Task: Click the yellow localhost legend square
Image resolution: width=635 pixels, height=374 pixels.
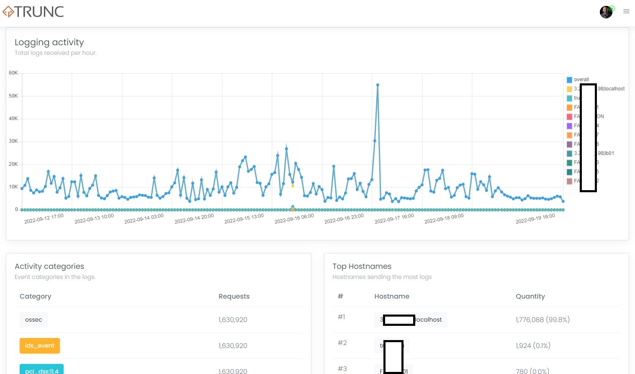Action: pos(569,89)
